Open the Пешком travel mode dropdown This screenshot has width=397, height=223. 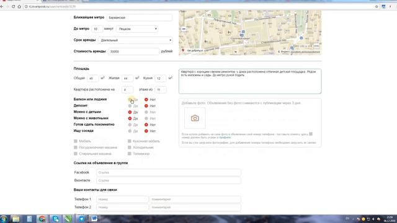[x=137, y=29]
